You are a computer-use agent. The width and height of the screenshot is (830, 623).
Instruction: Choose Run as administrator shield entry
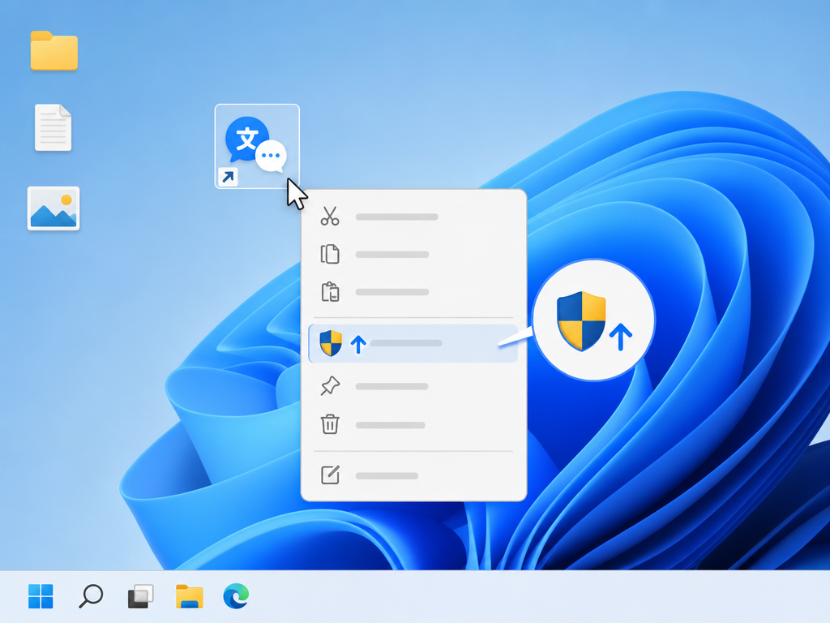[x=413, y=343]
